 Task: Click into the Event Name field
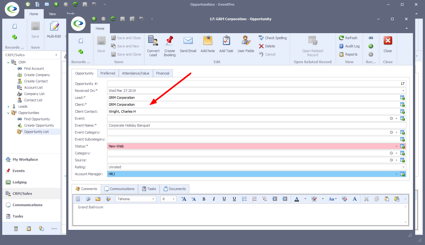point(257,125)
